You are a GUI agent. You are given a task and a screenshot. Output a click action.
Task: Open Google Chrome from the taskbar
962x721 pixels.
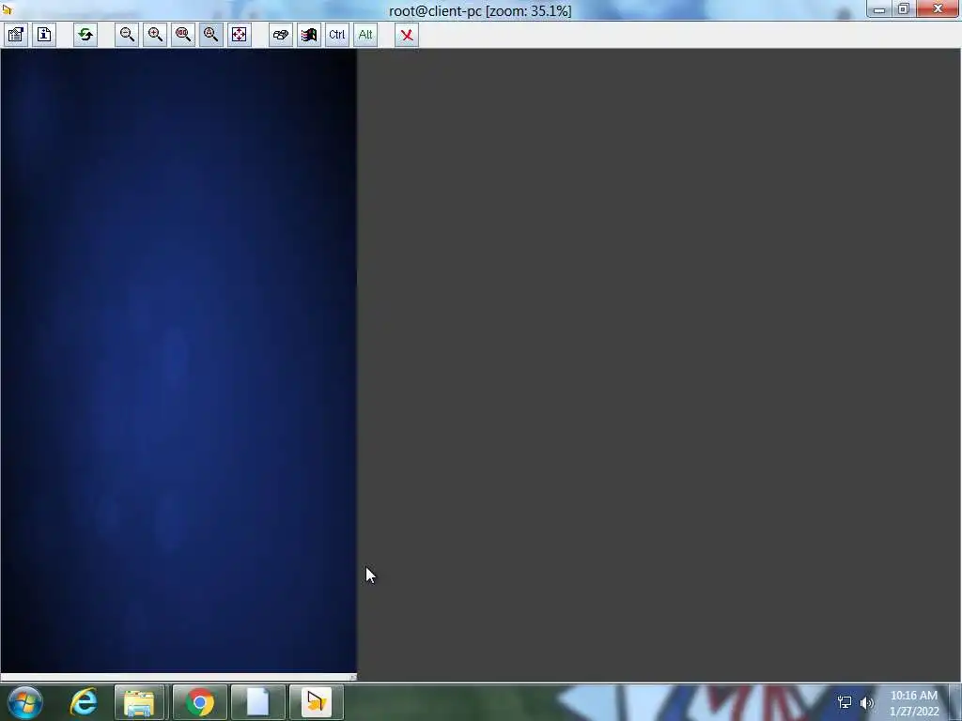tap(199, 702)
